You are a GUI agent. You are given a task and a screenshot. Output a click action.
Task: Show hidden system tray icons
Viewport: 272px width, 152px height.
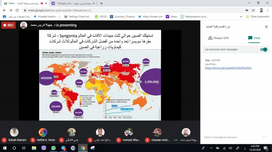(211, 148)
